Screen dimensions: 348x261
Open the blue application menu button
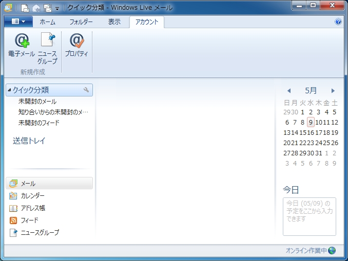[18, 22]
